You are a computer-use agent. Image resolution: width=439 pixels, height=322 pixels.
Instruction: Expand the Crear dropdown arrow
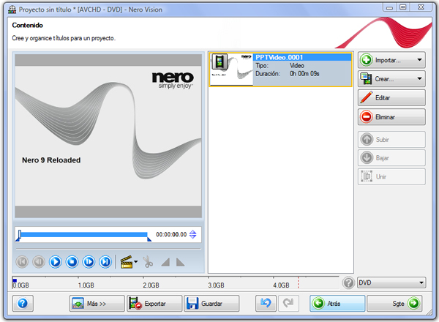click(419, 79)
